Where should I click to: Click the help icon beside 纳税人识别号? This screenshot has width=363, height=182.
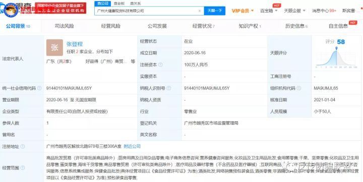169,88
